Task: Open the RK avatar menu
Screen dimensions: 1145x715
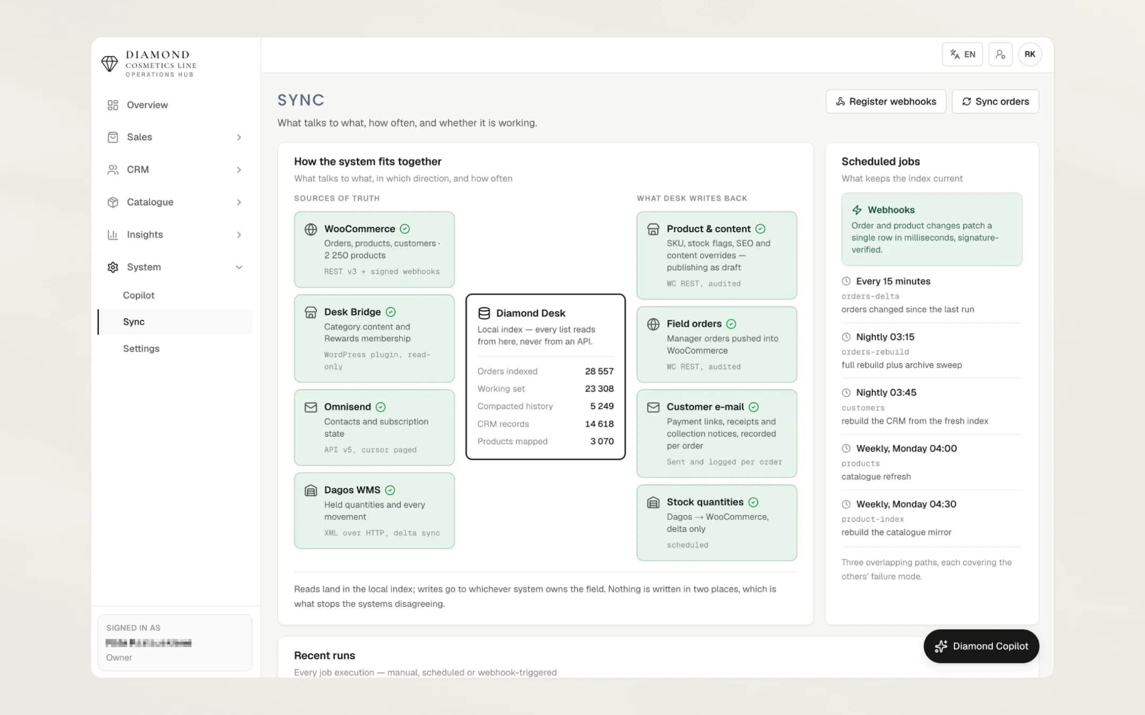Action: 1029,55
